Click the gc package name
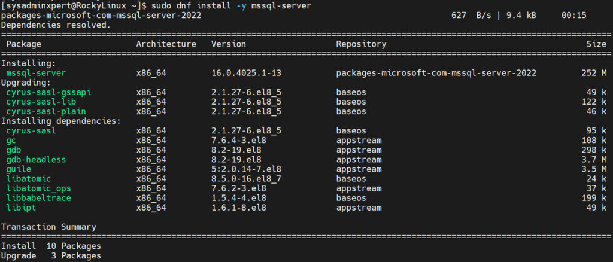 (x=11, y=140)
